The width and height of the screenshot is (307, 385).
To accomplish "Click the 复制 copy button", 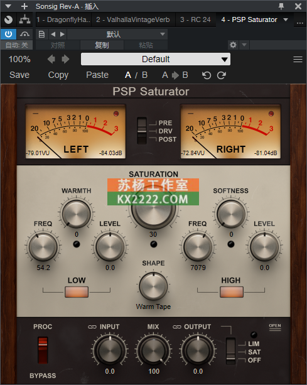I will (102, 45).
